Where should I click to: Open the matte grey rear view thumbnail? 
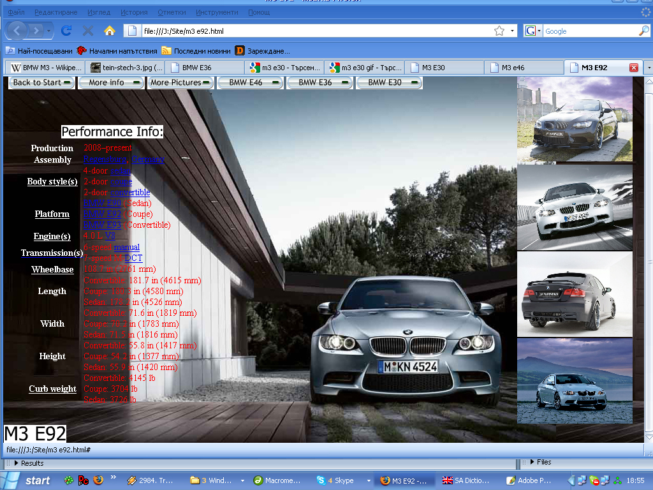575,294
